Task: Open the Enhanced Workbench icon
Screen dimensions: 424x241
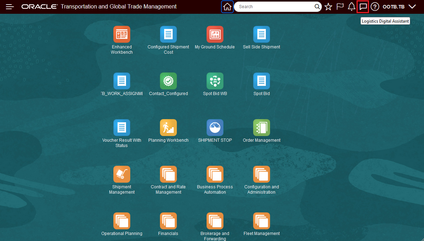Action: tap(122, 34)
